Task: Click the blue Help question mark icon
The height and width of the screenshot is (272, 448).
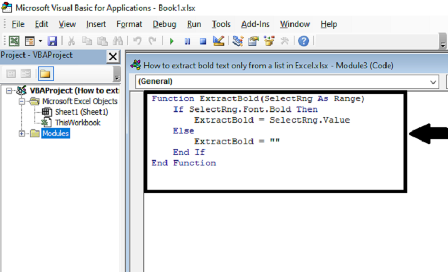Action: (303, 41)
